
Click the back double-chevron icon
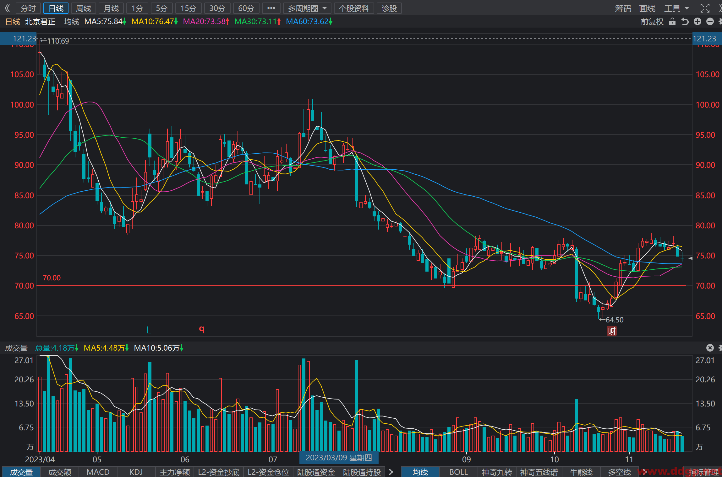click(x=7, y=8)
